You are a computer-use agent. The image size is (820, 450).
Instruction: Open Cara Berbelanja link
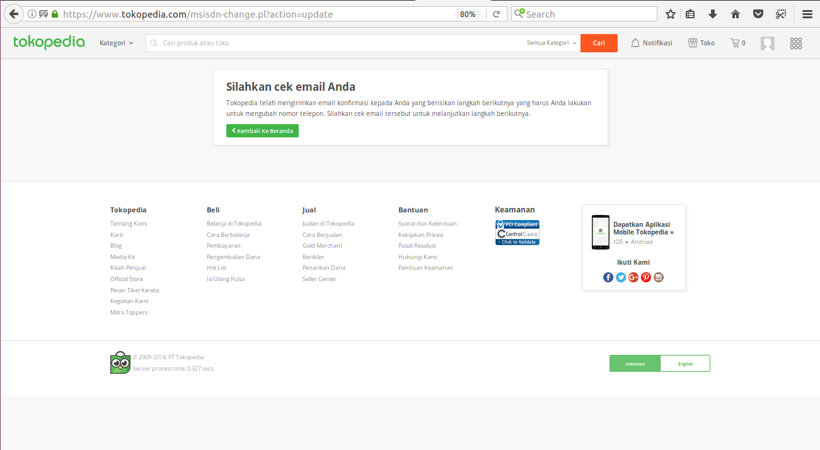pos(228,234)
